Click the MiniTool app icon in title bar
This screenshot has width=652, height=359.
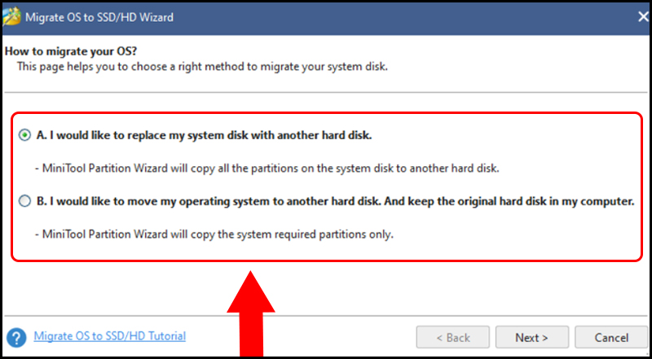pos(11,15)
